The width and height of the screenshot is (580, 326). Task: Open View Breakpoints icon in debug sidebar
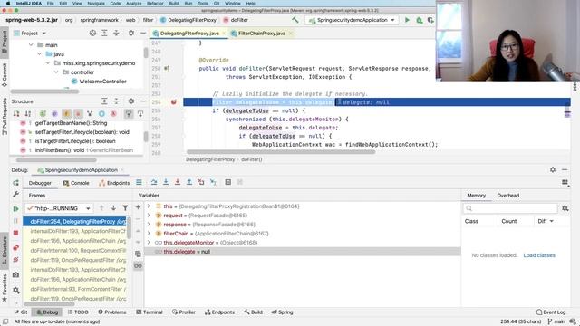point(15,247)
